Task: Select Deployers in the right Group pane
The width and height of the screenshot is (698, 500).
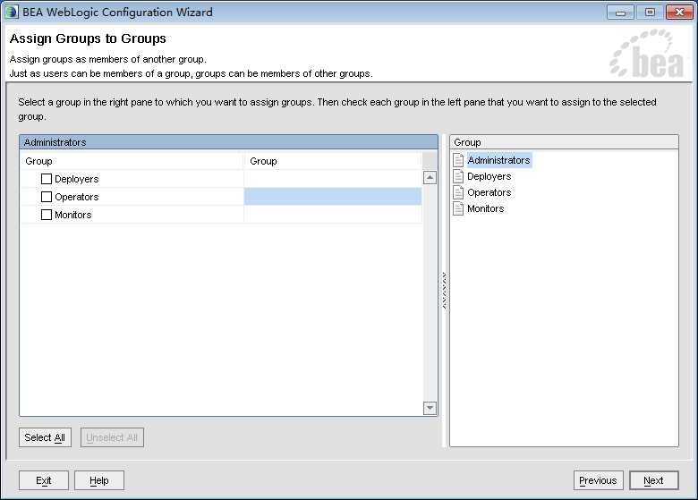Action: (x=489, y=176)
